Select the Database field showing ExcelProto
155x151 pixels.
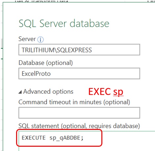pyautogui.click(x=79, y=74)
